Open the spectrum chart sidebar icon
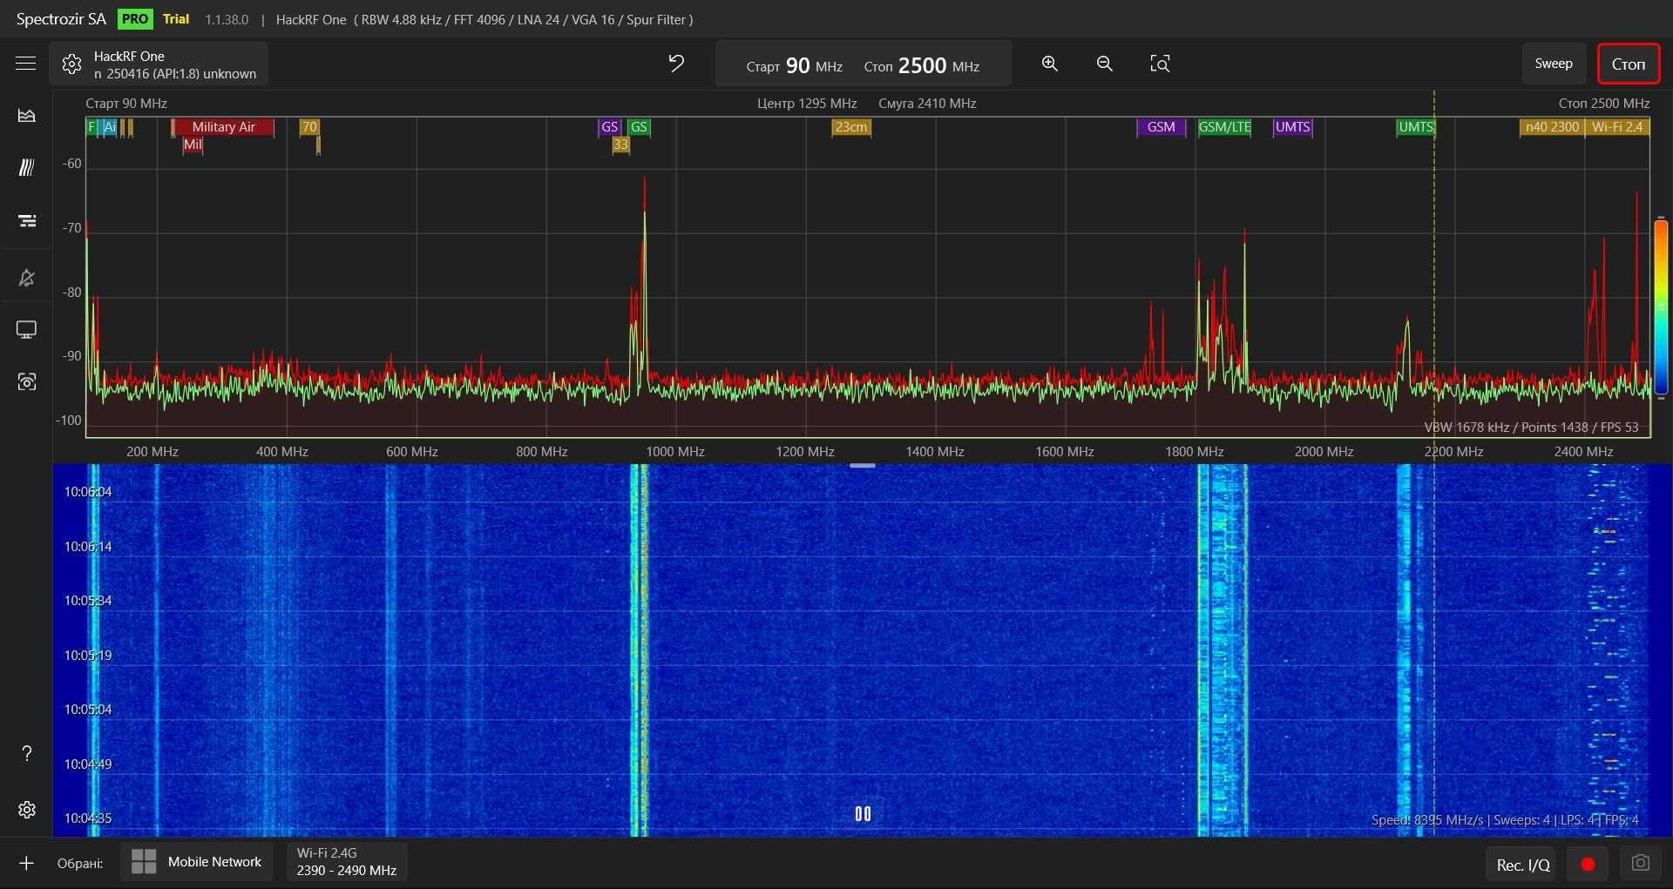This screenshot has width=1673, height=889. pyautogui.click(x=26, y=115)
